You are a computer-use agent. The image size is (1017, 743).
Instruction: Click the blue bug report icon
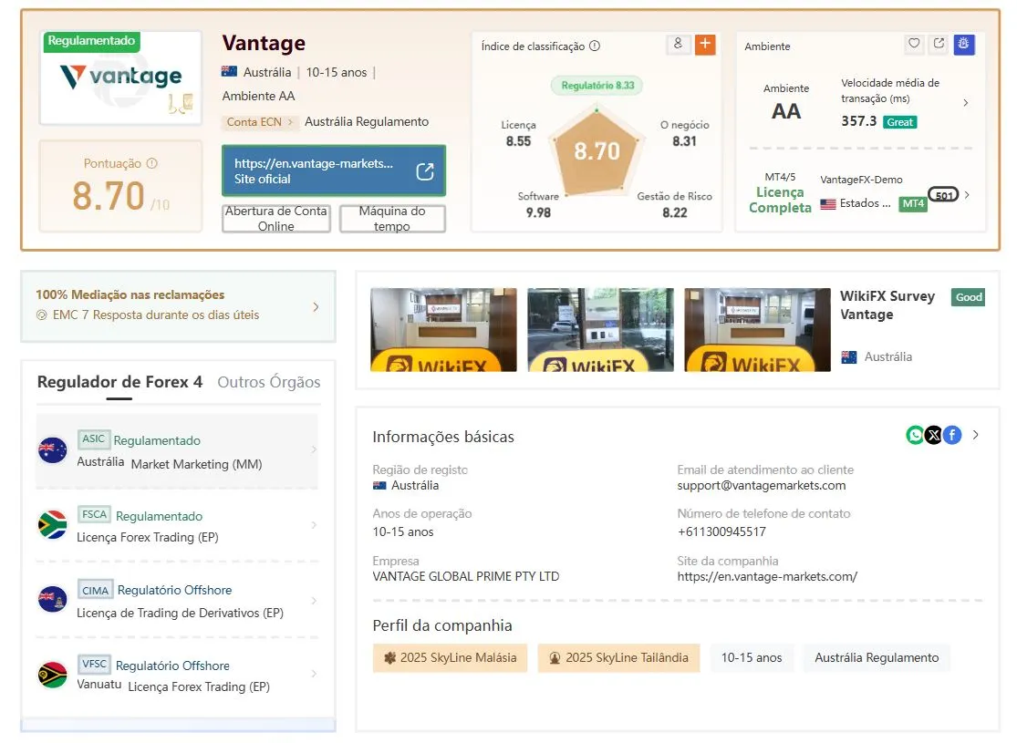[964, 44]
